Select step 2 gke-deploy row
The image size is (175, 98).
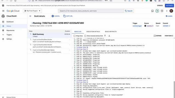pyautogui.click(x=49, y=51)
